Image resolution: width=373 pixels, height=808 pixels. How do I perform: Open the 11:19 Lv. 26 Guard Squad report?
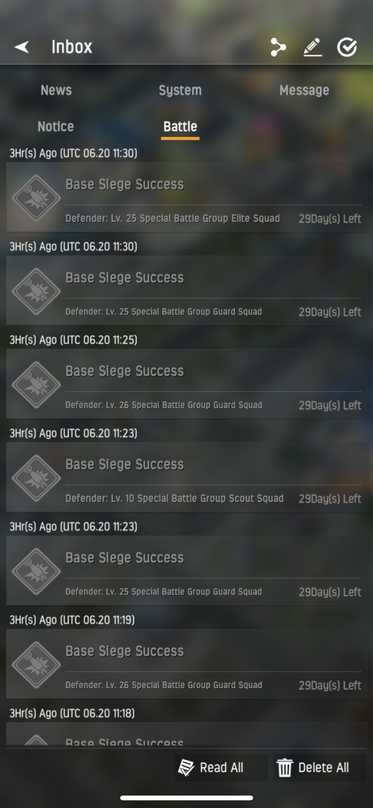[x=187, y=664]
